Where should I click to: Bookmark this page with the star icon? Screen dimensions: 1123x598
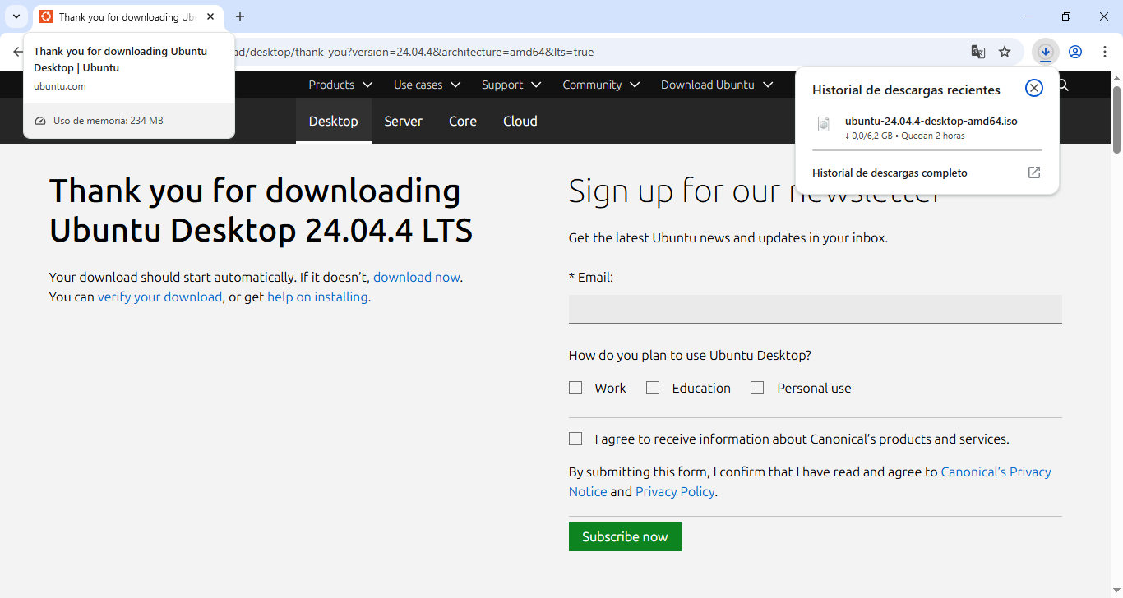(1005, 52)
